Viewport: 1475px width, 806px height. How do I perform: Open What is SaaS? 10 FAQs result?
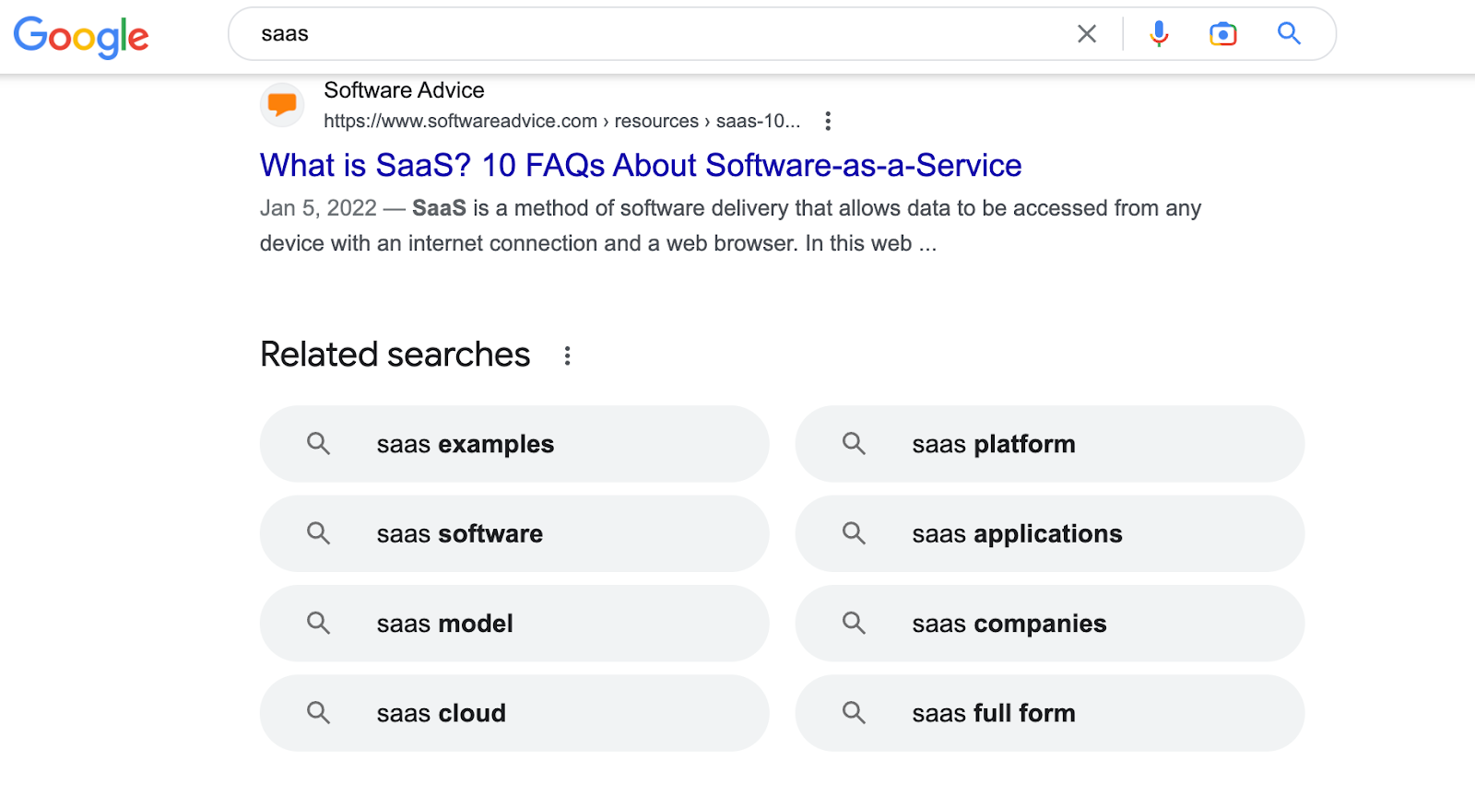(641, 165)
